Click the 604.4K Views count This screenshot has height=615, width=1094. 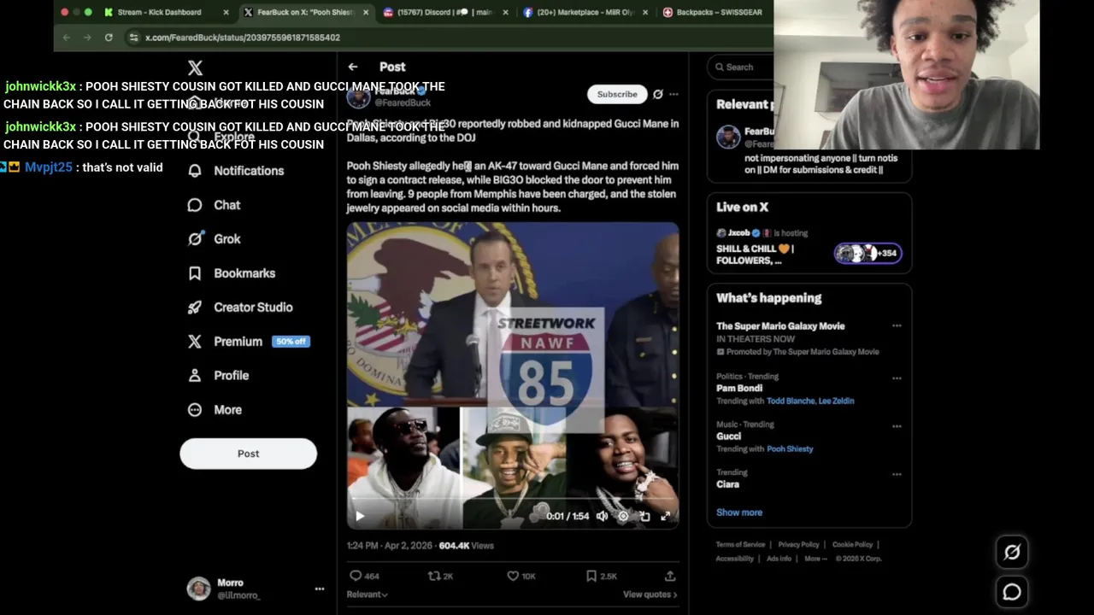coord(466,546)
